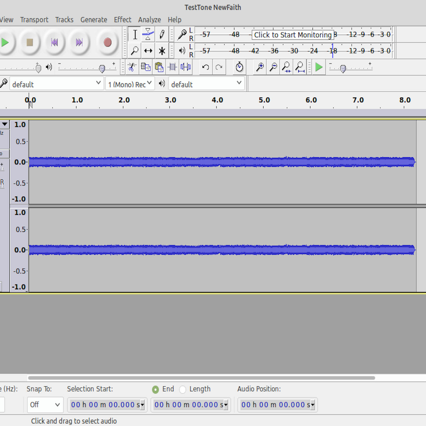The height and width of the screenshot is (426, 426).
Task: Select the Zoom (magnifier) tool
Action: click(x=135, y=51)
